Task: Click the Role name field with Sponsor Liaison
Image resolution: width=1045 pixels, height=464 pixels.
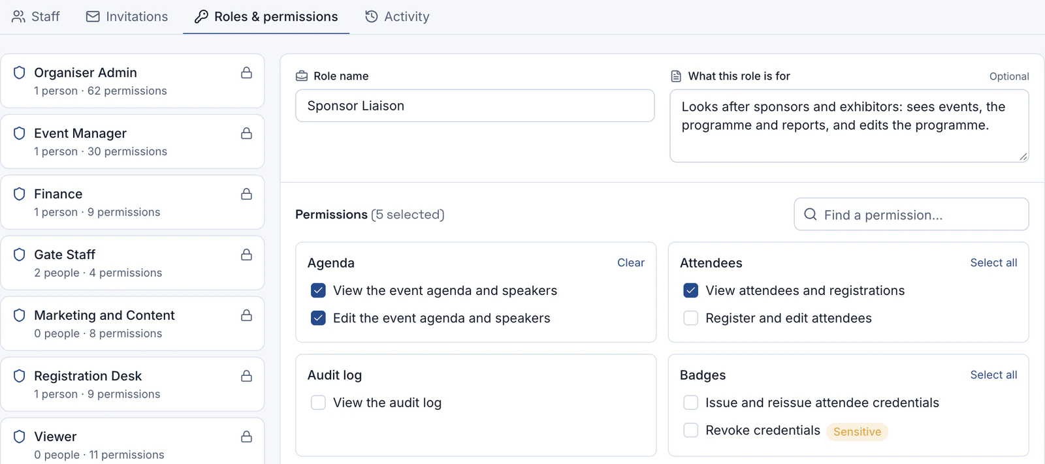Action: point(475,106)
